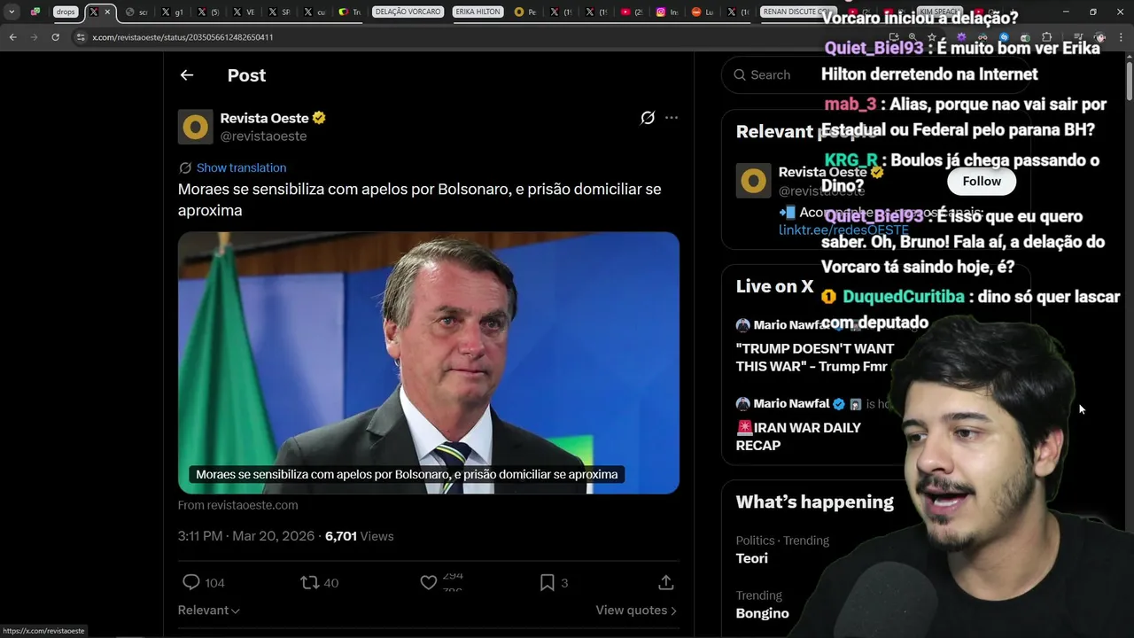Open linktr.ee/redesOESTE link
Viewport: 1134px width, 638px height.
843,230
